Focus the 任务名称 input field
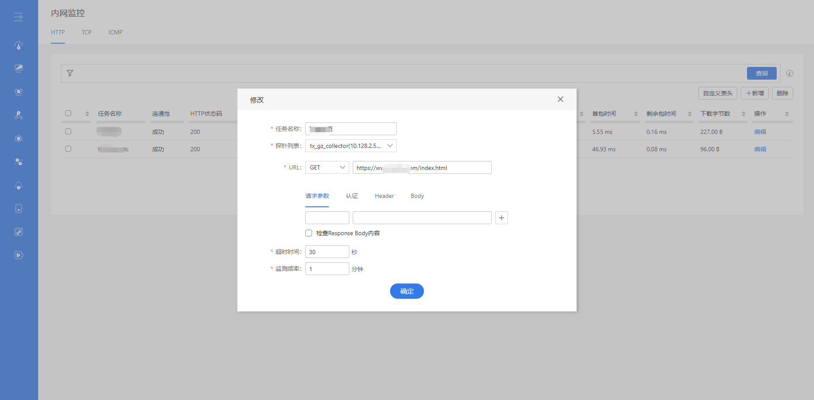Viewport: 814px width, 400px height. click(x=351, y=129)
